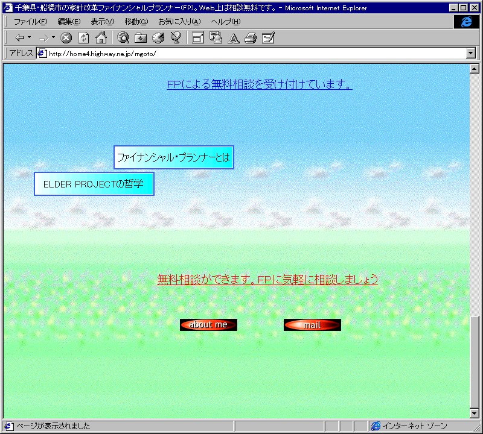Viewport: 483px width, 434px height.
Task: Click the Font size toolbar icon
Action: (234, 38)
